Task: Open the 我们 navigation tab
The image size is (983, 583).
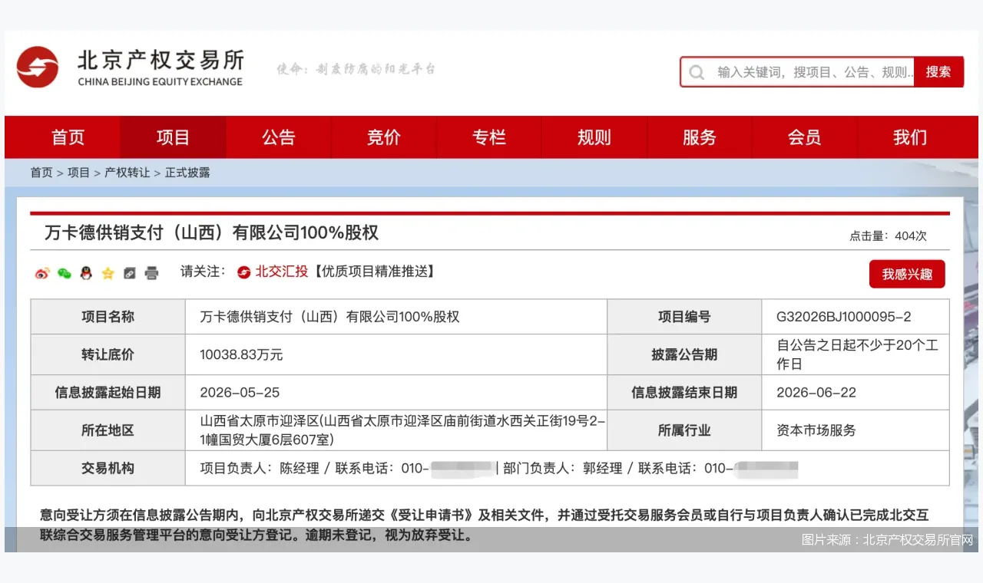Action: (x=909, y=137)
